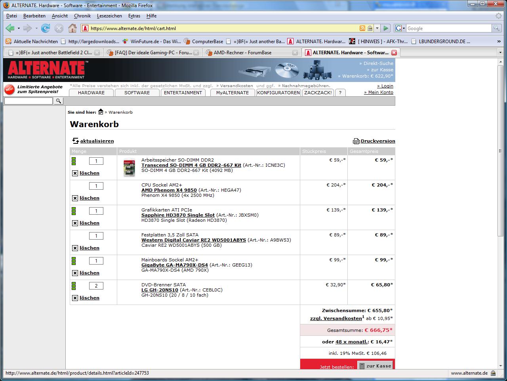Image resolution: width=507 pixels, height=381 pixels.
Task: Open the address bar history dropdown
Action: (377, 28)
